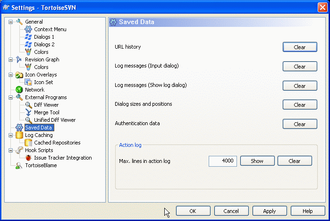Select Issue Tracker Integration in the tree

(x=63, y=158)
